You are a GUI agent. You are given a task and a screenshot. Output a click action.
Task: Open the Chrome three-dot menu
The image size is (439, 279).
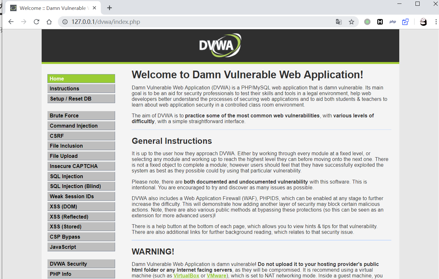click(436, 22)
